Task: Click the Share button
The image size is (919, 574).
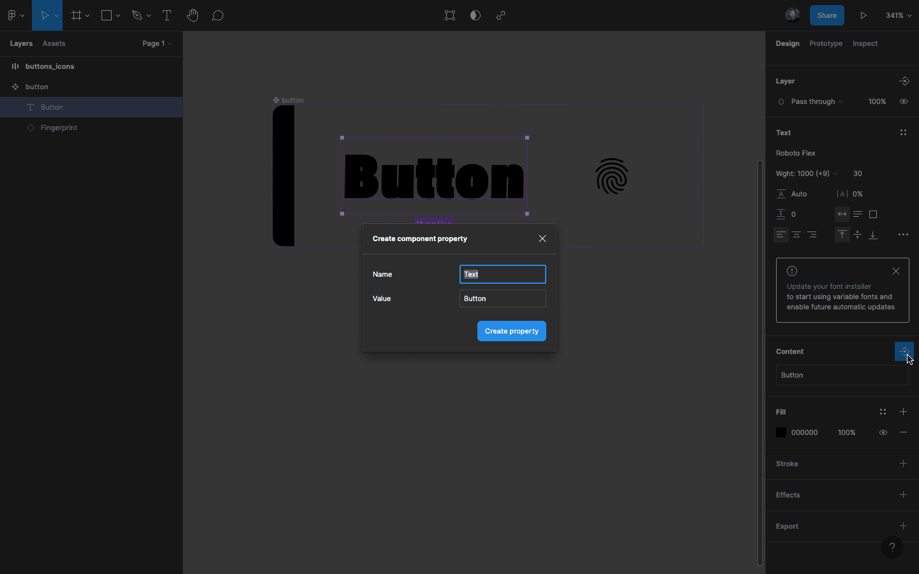Action: [826, 15]
